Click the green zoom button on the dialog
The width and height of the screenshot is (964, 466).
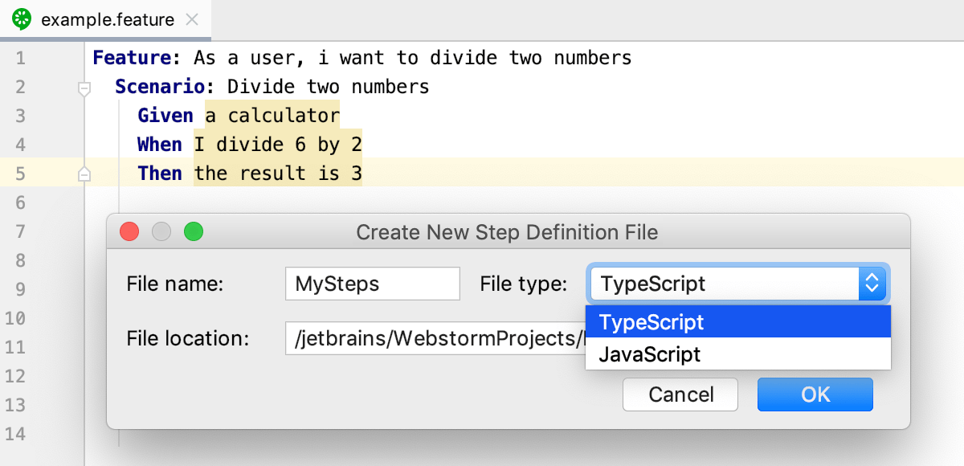[193, 231]
